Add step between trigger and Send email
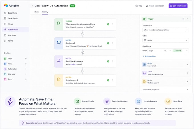 coord(83,34)
